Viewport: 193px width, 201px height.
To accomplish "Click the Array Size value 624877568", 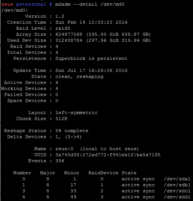I will (x=69, y=34).
